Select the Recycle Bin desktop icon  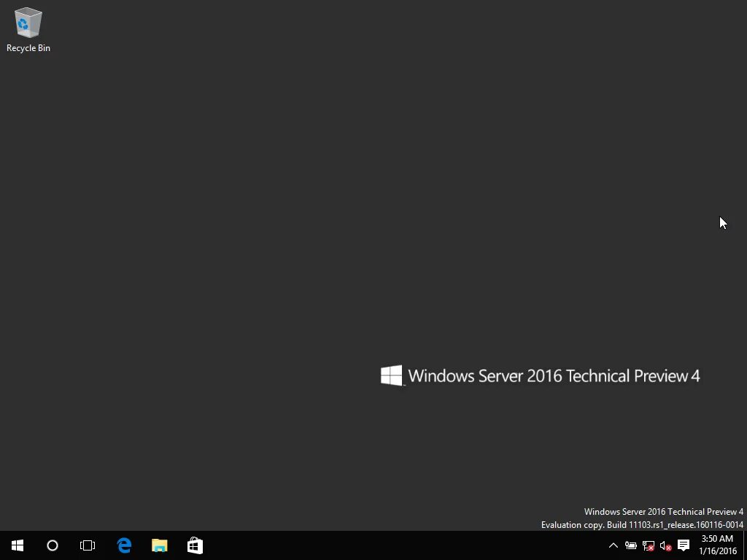pos(28,29)
